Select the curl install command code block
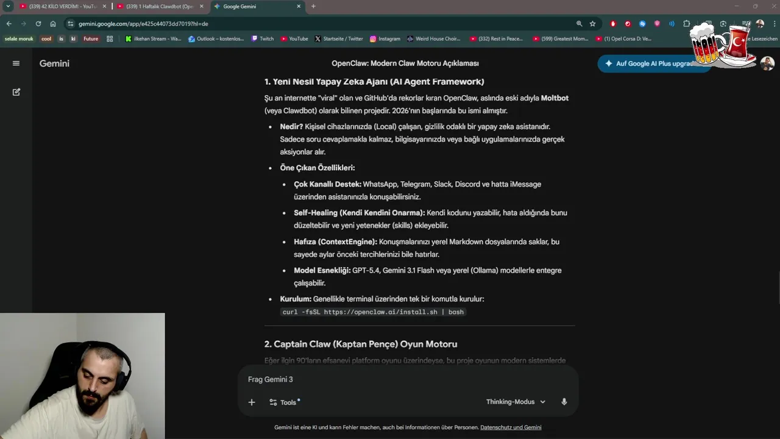780x439 pixels. pyautogui.click(x=373, y=312)
